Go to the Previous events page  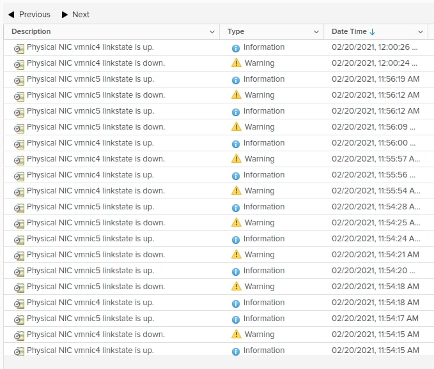click(29, 15)
